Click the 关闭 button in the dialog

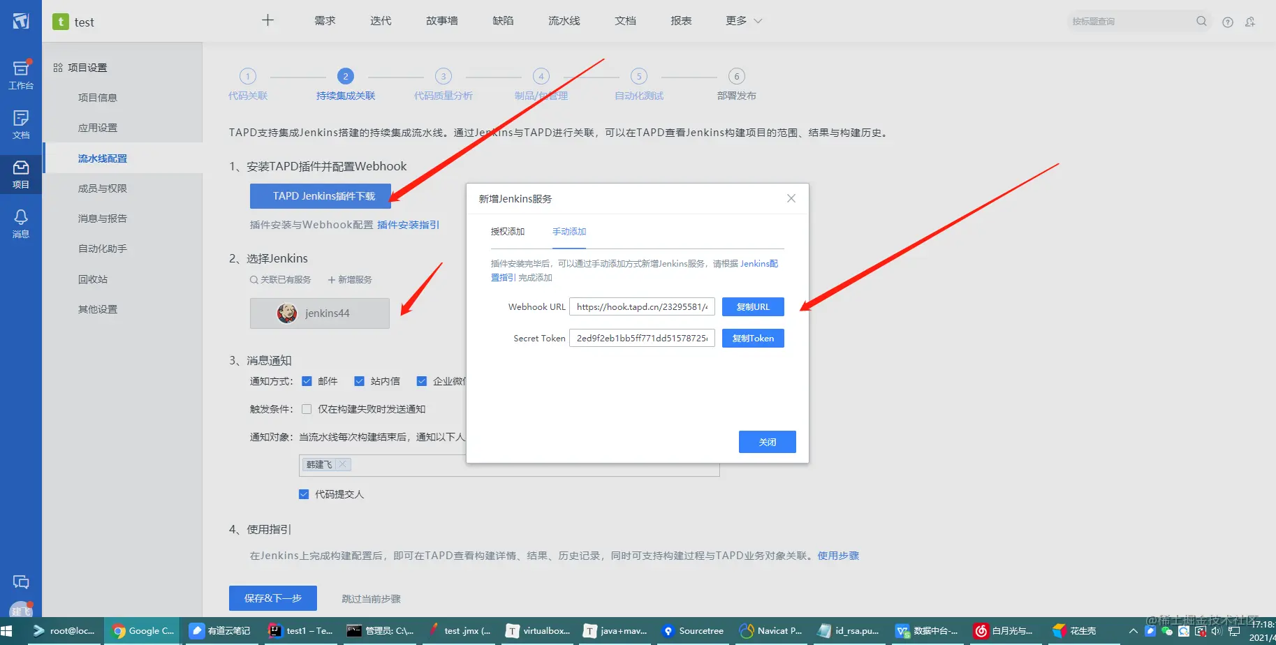[x=768, y=442]
